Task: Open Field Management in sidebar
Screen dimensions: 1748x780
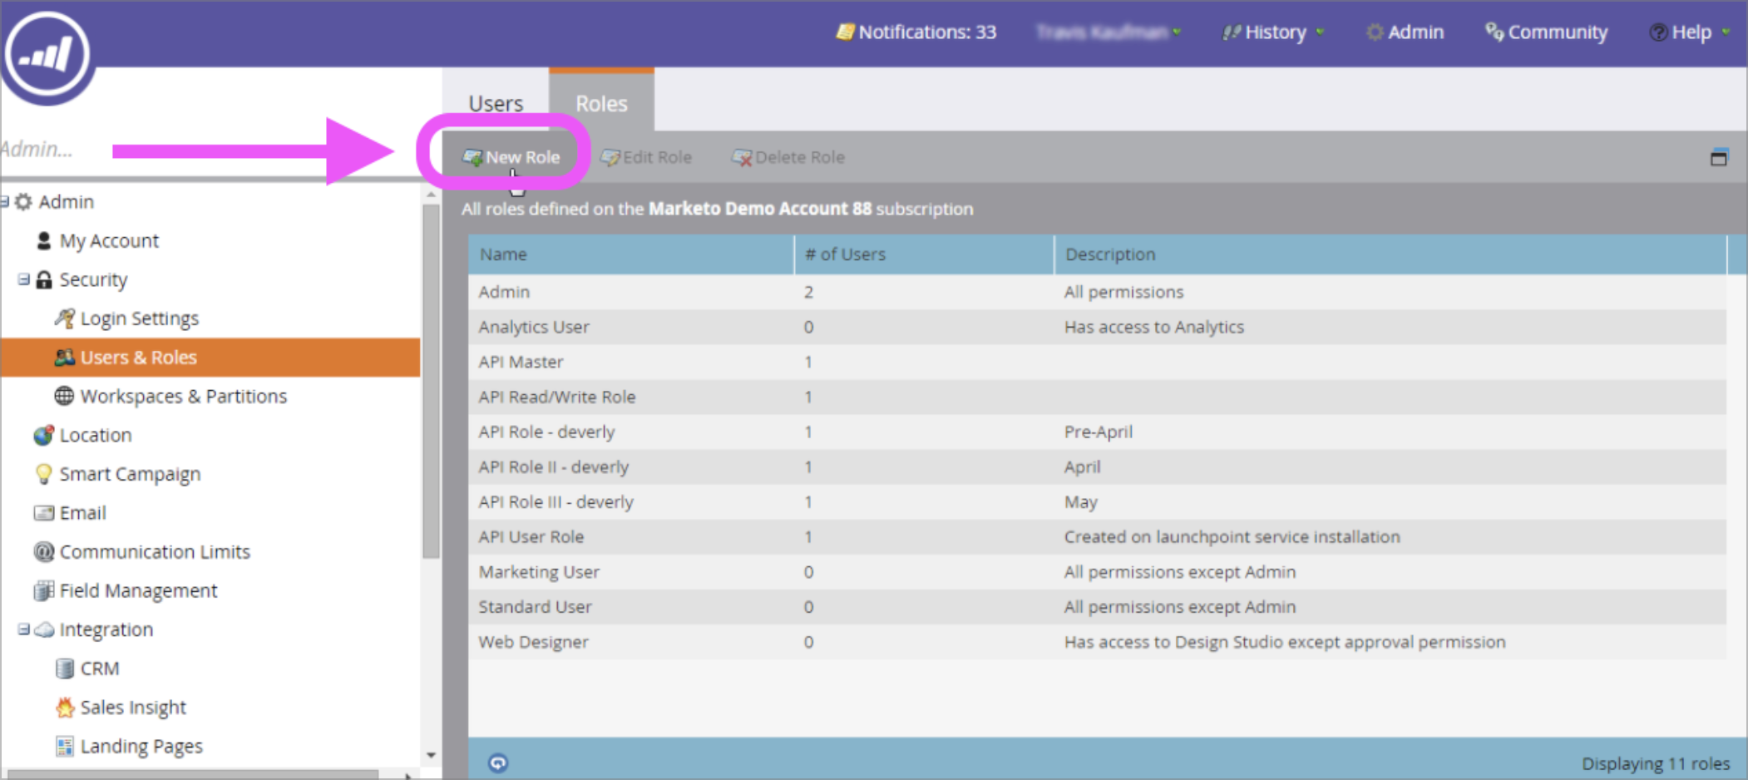Action: pyautogui.click(x=137, y=591)
